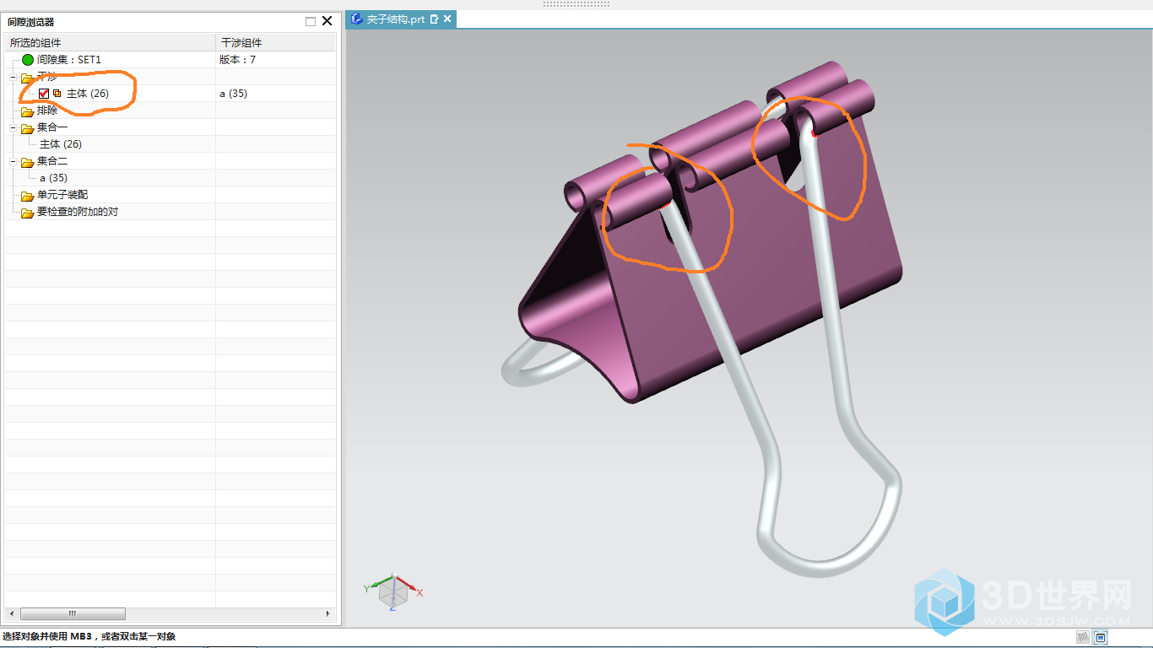Click the overlapping squares interference icon beside 主体 (26)
This screenshot has height=648, width=1153.
[57, 94]
